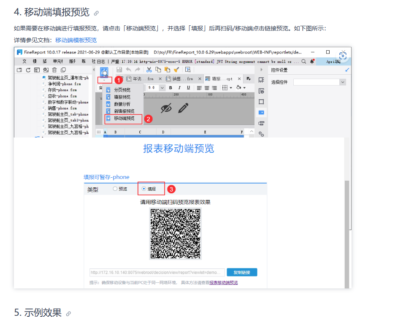The height and width of the screenshot is (317, 395).
Task: Open the border style dropdown arrow
Action: pyautogui.click(x=231, y=88)
